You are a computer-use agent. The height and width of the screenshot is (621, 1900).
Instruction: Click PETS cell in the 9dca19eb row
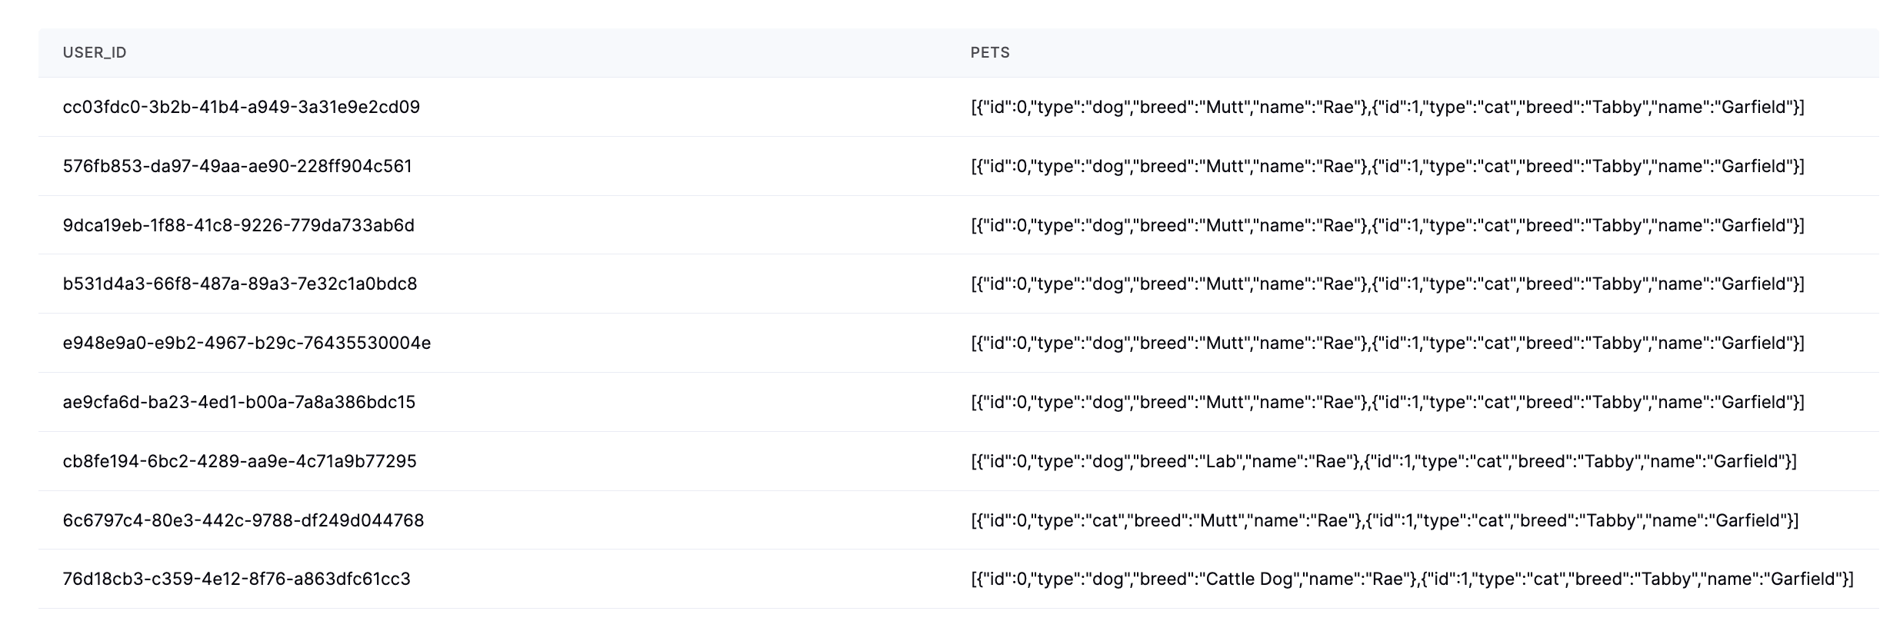click(1387, 225)
